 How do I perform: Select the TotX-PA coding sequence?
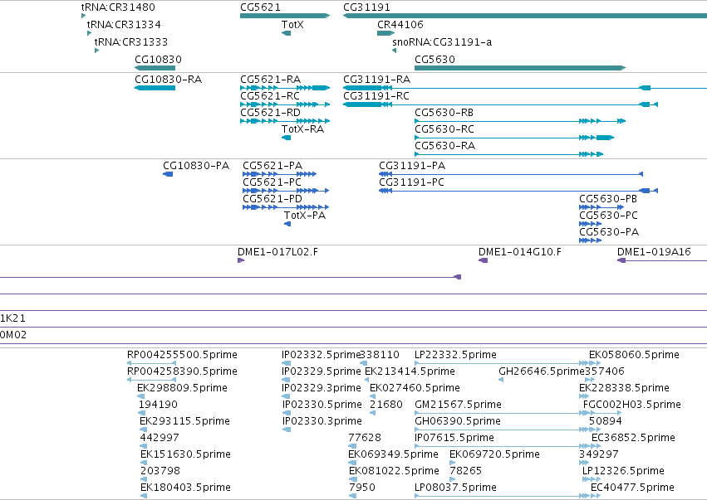coord(287,224)
